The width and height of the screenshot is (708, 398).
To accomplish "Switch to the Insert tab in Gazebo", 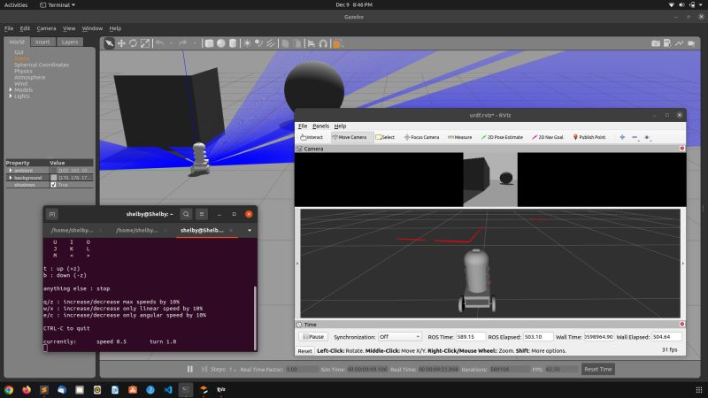I will [x=42, y=42].
